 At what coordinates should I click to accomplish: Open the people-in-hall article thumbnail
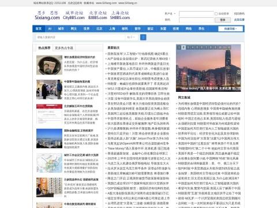49,90
